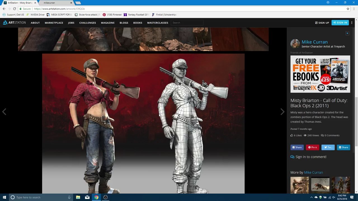Bookmark this page with the star icon

[x=348, y=9]
